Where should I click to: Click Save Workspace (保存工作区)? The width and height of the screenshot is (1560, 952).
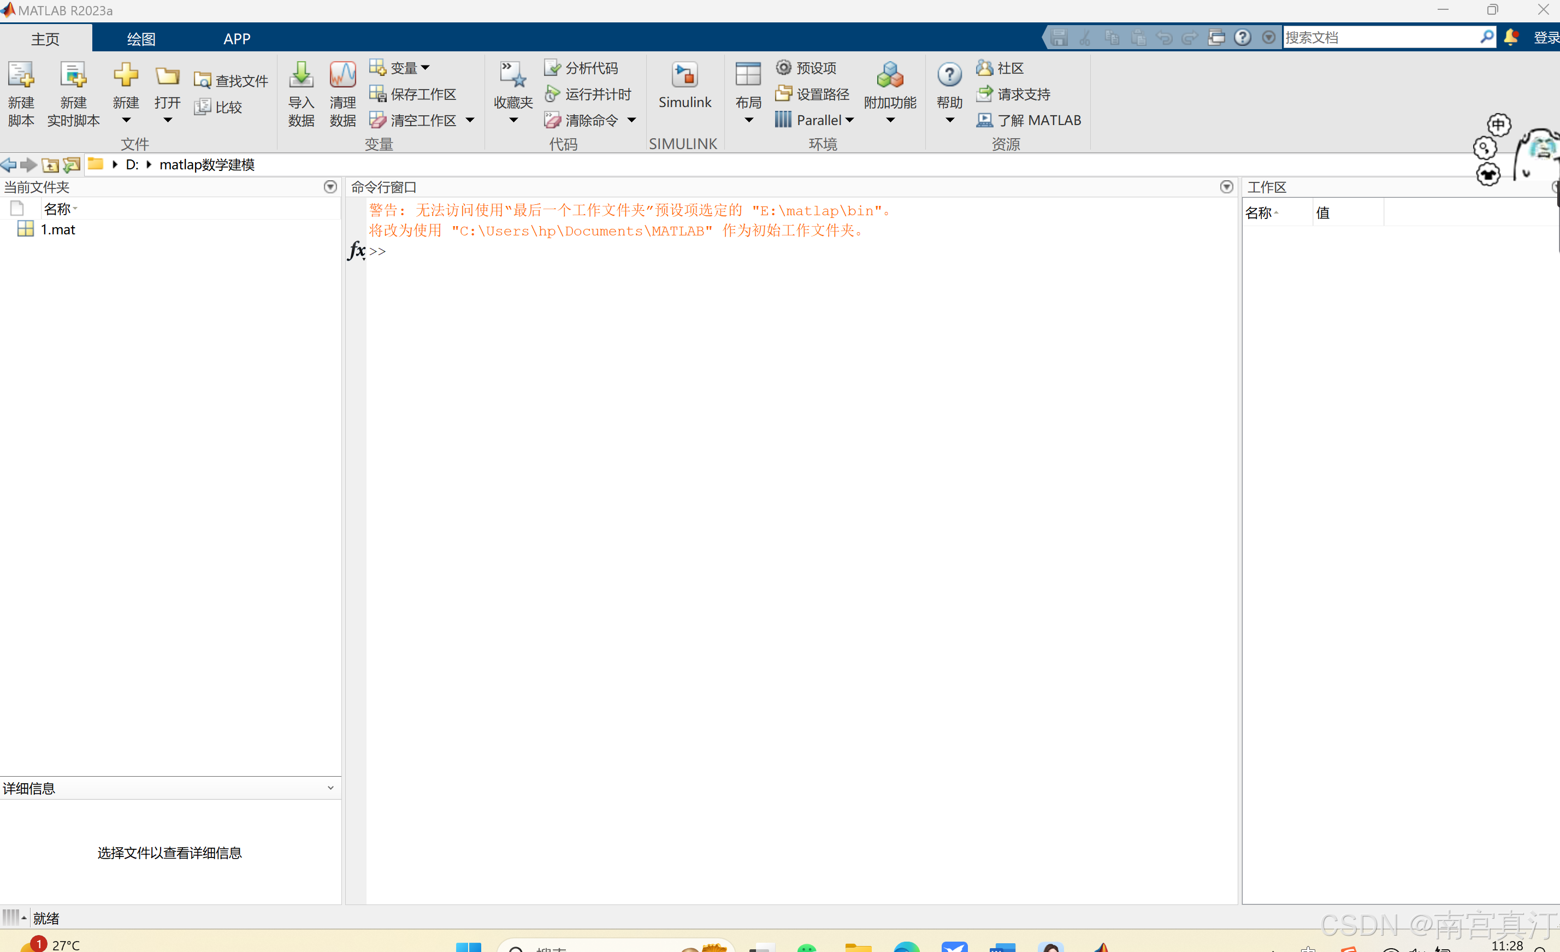(413, 94)
